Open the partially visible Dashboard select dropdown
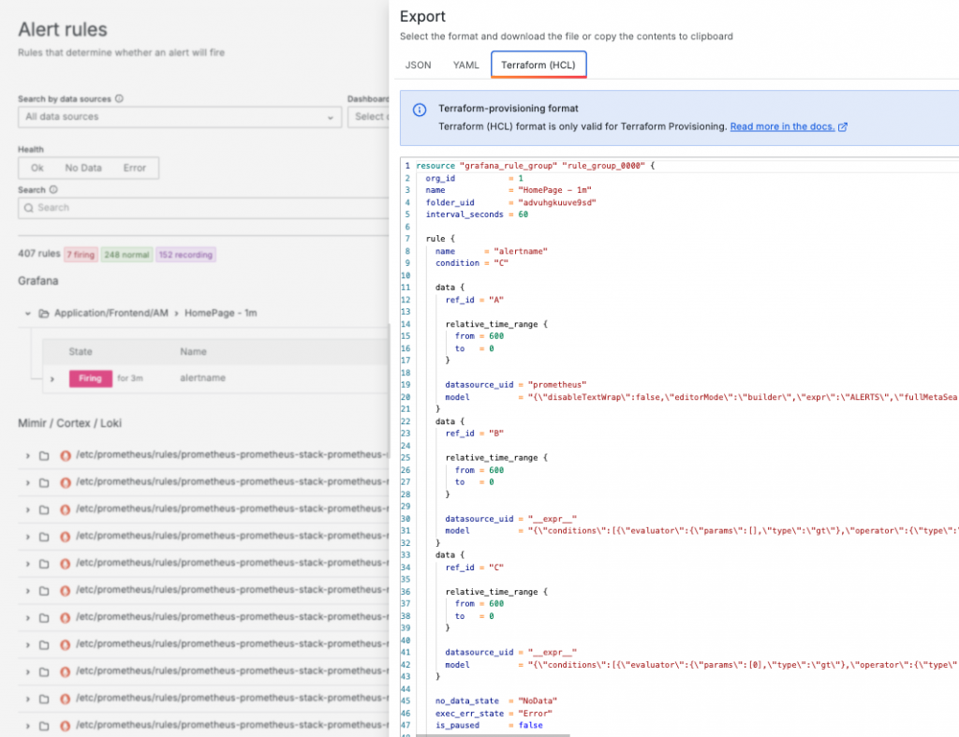 point(368,117)
